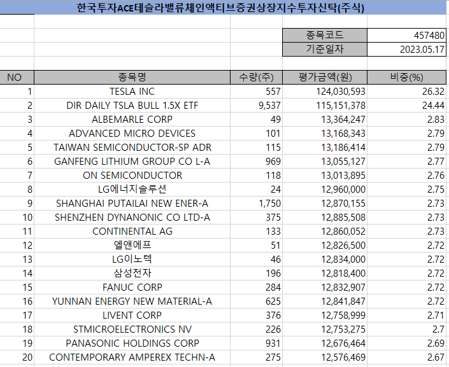The height and width of the screenshot is (367, 449).
Task: Click quantity 931 for Panasonic
Action: pos(256,344)
